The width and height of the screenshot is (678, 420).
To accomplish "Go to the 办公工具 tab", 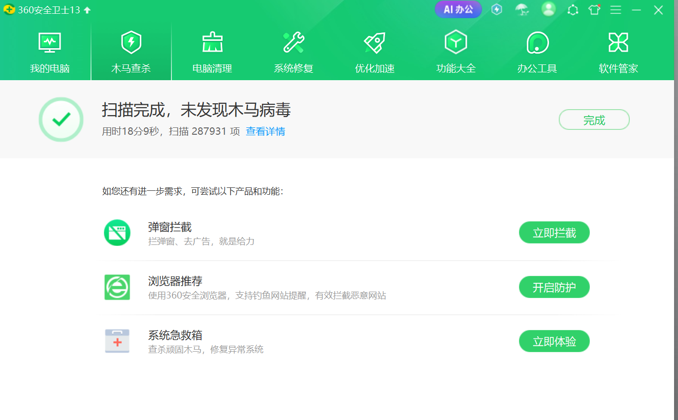I will pos(537,53).
